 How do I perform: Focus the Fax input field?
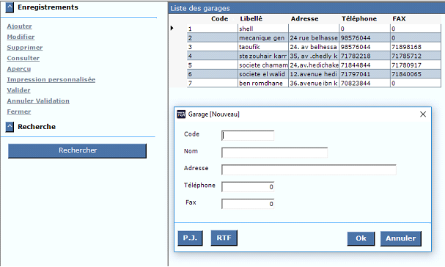tap(248, 204)
